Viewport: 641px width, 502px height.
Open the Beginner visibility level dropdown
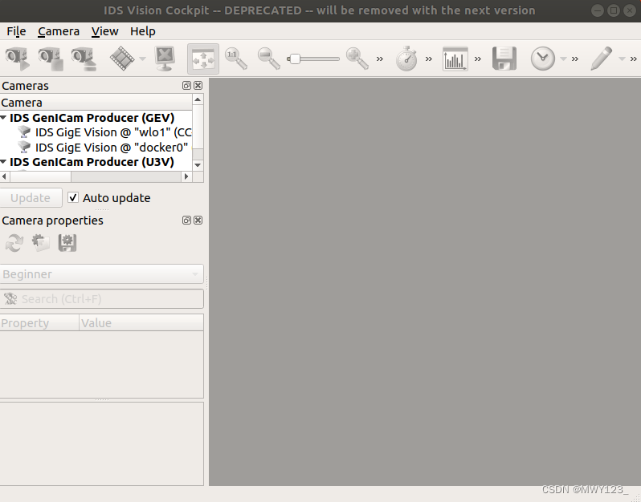(101, 274)
